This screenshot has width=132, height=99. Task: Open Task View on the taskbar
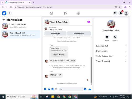coord(41,97)
